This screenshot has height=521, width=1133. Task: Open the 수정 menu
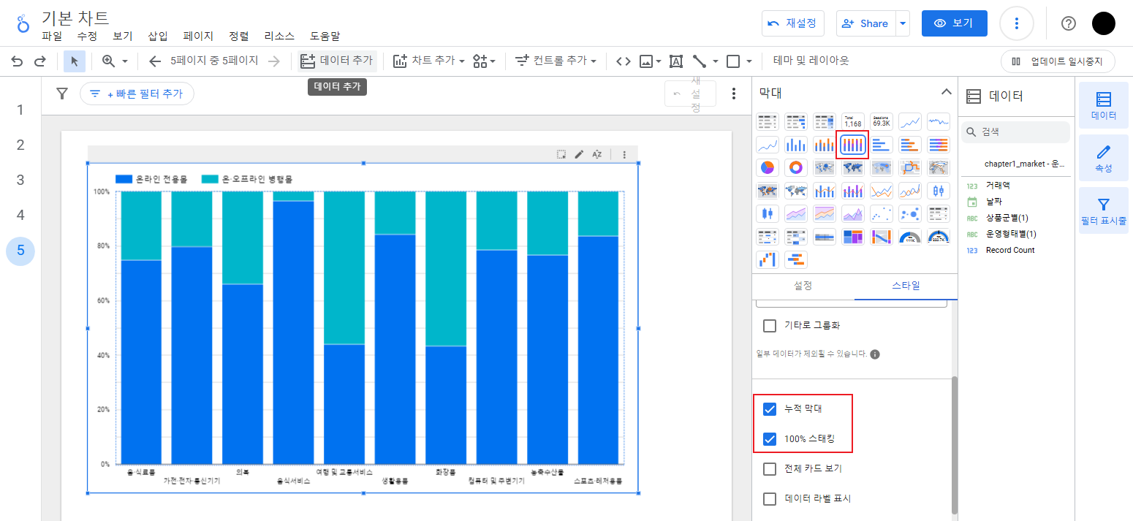coord(87,36)
